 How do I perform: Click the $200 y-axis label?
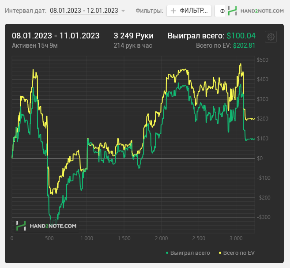tap(263, 119)
